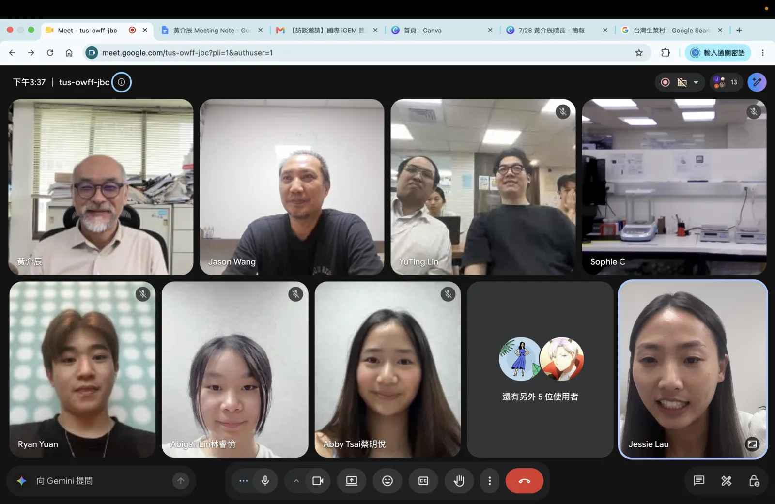Close the Canva browser tab
The height and width of the screenshot is (504, 775).
pyautogui.click(x=490, y=30)
